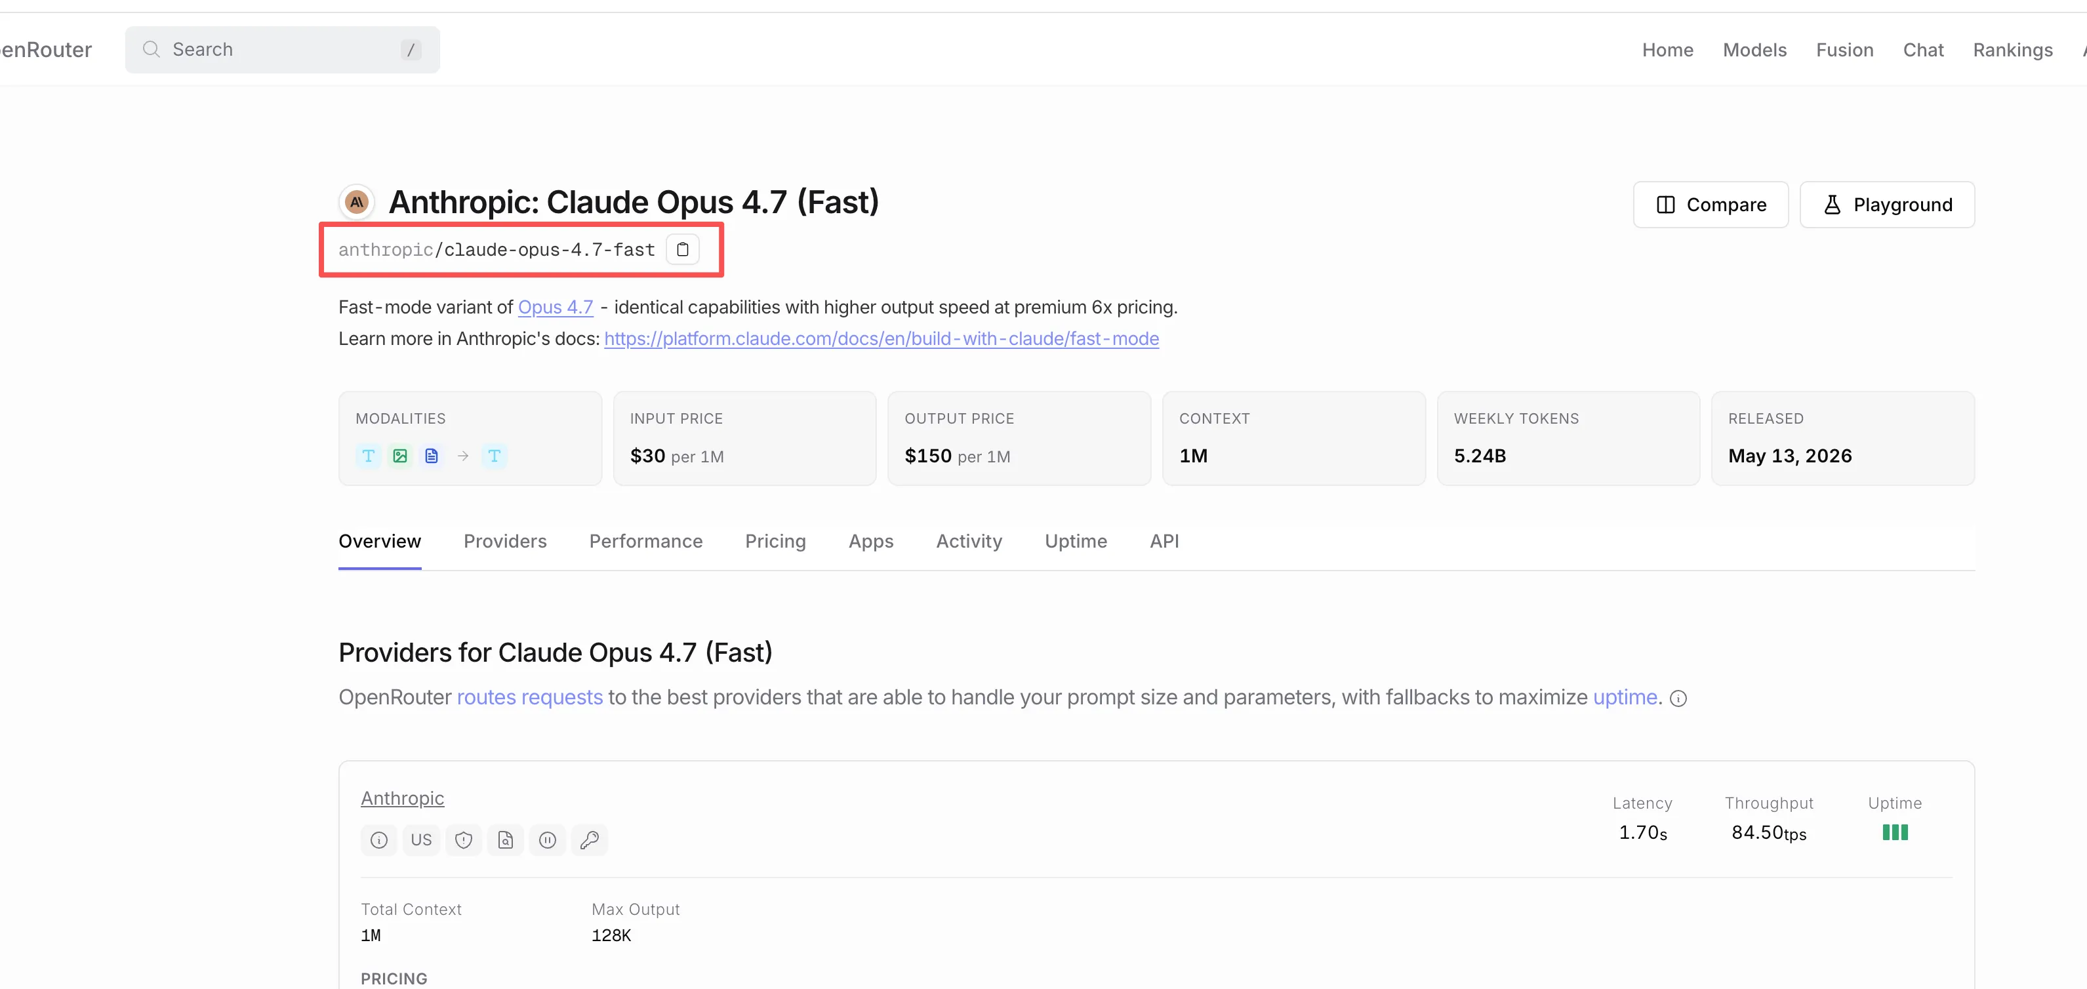Click the Max Output 128K value
Screen dimensions: 2087x989
pos(612,935)
